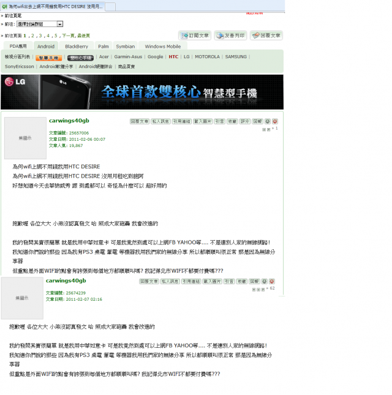The image size is (392, 395).
Task: Go to the 前往頁尾 page bottom link
Action: 13,16
